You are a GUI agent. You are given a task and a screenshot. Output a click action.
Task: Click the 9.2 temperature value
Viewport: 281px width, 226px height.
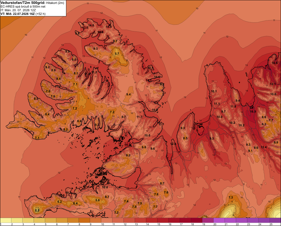coord(47,67)
